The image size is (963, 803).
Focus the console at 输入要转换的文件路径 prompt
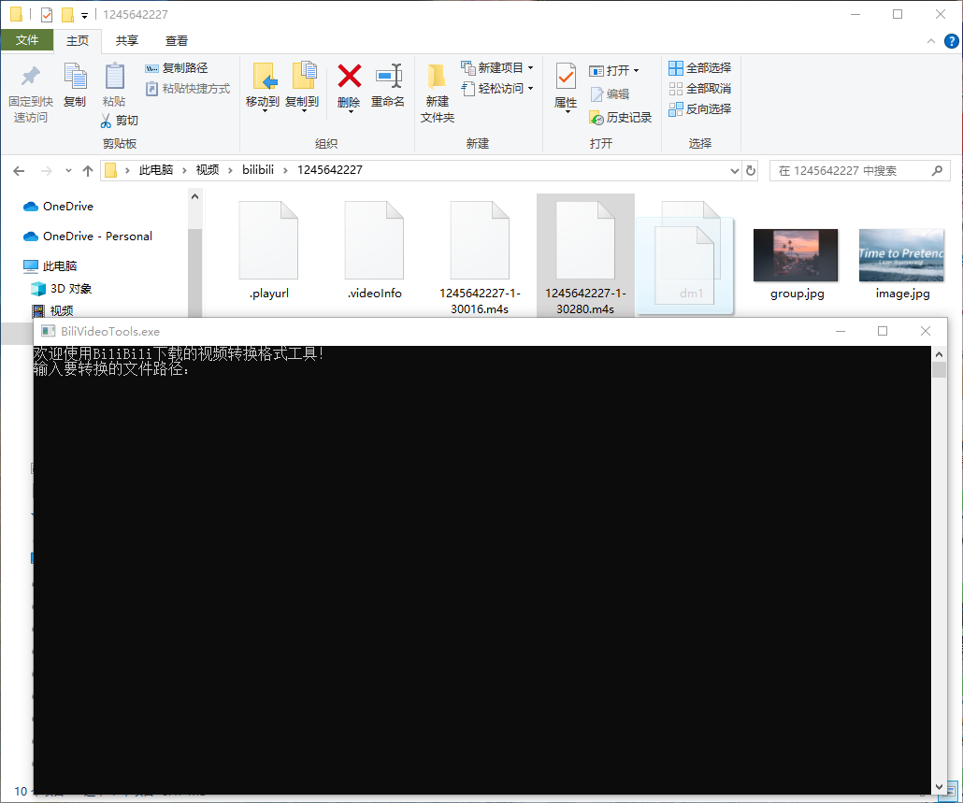(x=111, y=369)
